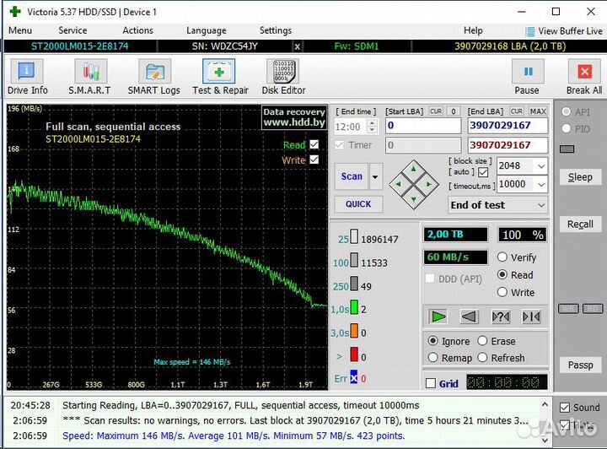This screenshot has width=607, height=449.
Task: Click the QUICK scan button
Action: coord(357,203)
